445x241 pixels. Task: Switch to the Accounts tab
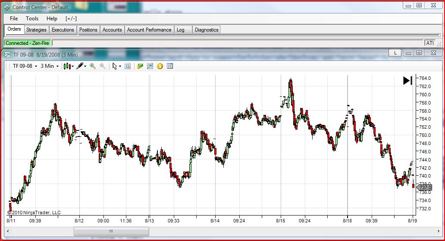point(112,30)
